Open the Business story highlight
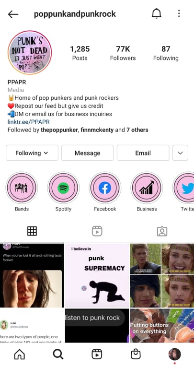This screenshot has width=194, height=366. click(147, 188)
